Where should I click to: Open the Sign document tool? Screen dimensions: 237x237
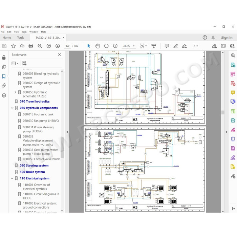point(185,46)
